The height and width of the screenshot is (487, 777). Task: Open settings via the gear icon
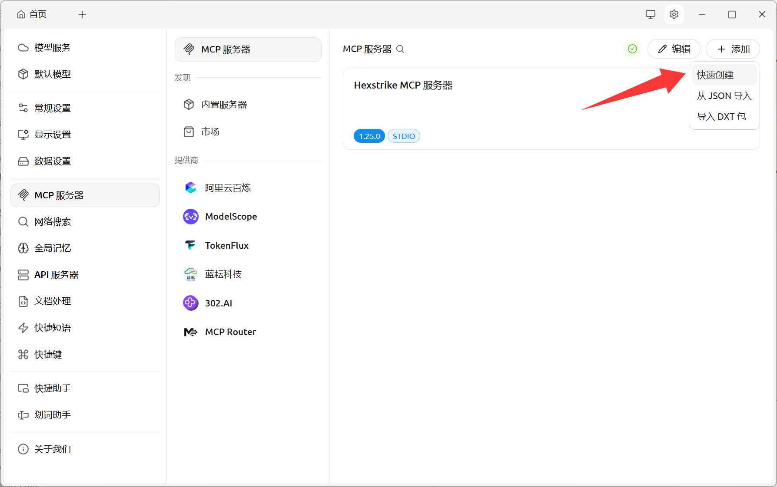point(674,14)
